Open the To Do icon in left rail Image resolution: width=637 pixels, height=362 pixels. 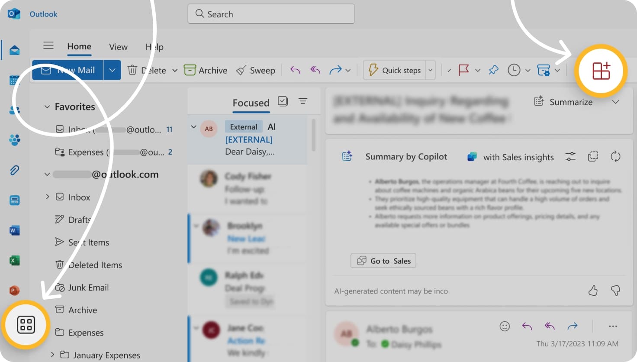click(14, 200)
